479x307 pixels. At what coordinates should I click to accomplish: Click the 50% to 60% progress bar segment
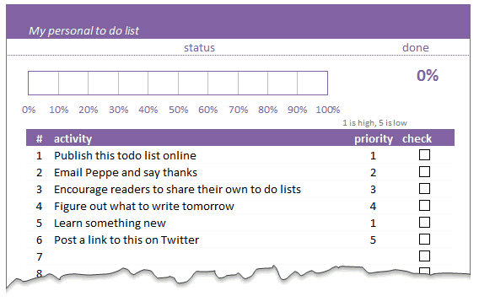click(193, 83)
